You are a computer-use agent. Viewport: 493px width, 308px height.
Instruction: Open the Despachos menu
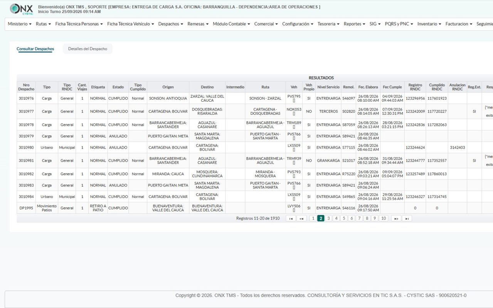(x=171, y=24)
